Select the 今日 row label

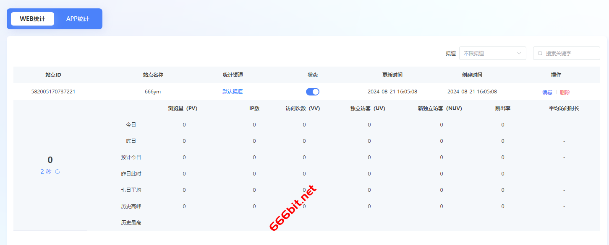pyautogui.click(x=131, y=125)
